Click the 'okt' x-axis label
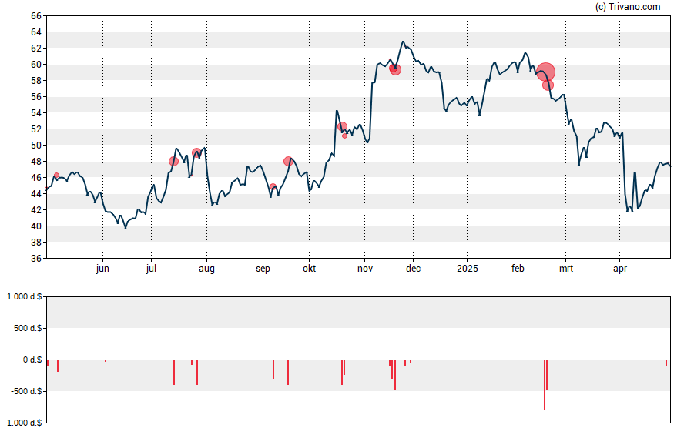The height and width of the screenshot is (435, 684). [310, 268]
